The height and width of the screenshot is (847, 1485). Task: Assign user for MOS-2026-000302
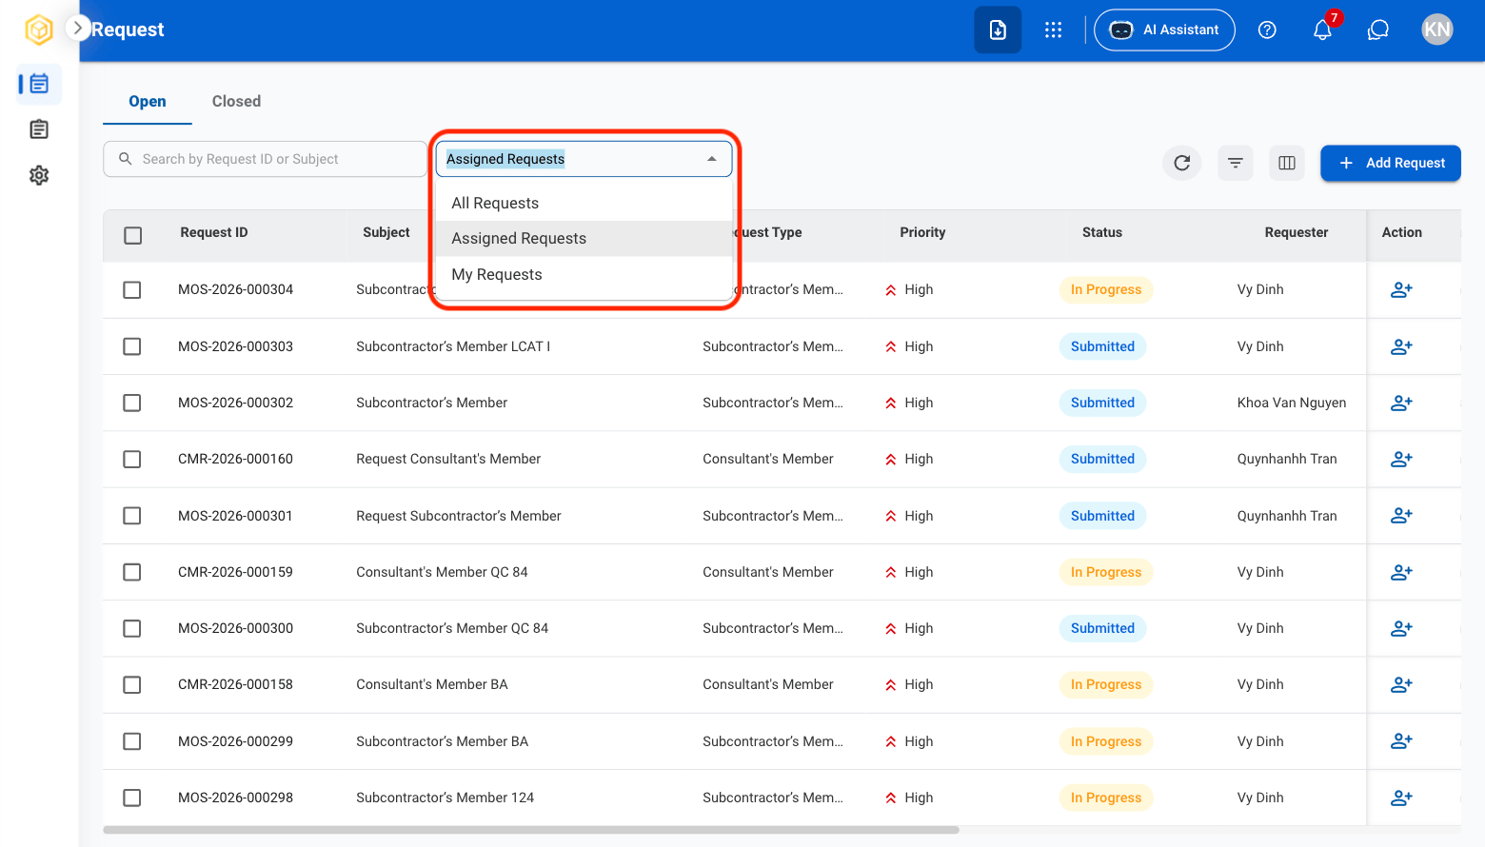1401,403
